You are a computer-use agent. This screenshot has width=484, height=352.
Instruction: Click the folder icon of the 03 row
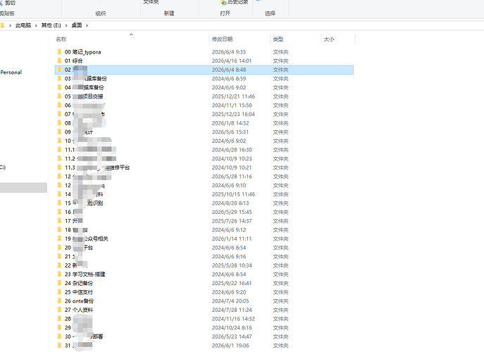59,78
